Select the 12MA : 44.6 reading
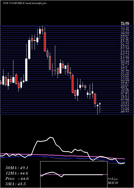The image size is (134, 188). [x=17, y=173]
